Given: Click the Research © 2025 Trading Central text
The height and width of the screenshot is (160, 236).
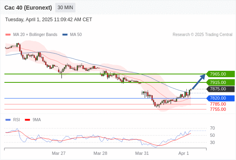Looking at the screenshot, I should click(202, 35).
